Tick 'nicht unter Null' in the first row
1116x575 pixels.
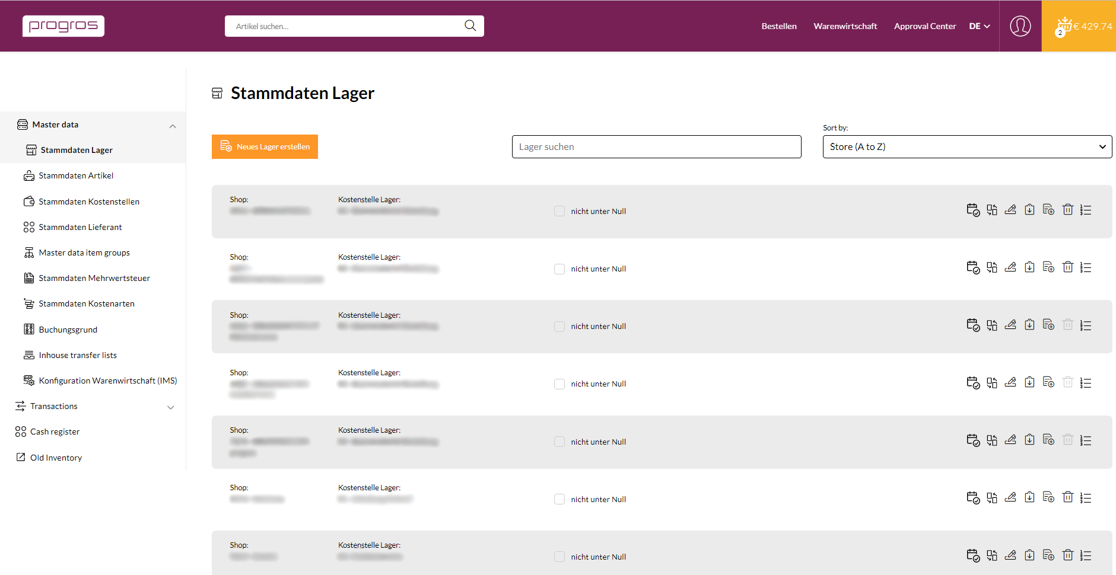pos(559,211)
